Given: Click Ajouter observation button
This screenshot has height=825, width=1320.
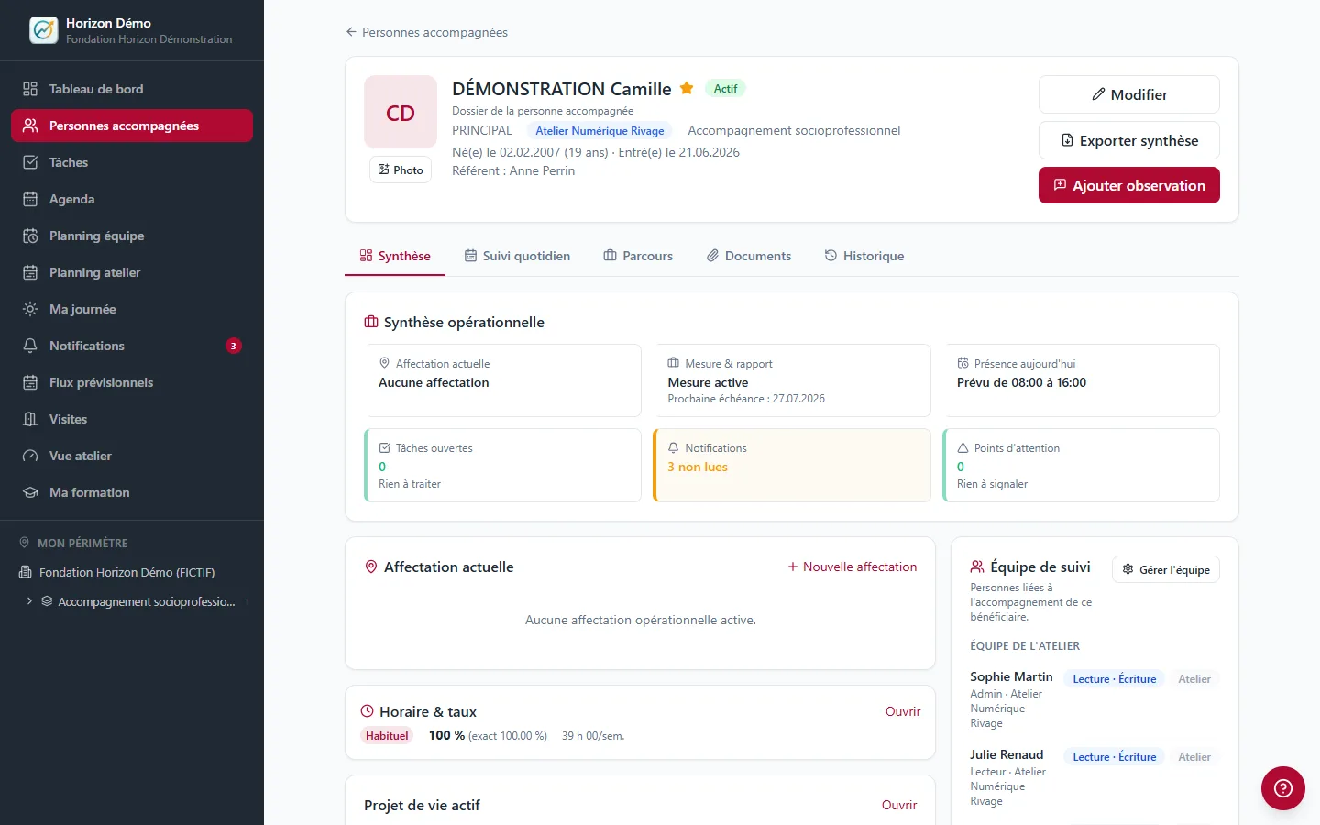Looking at the screenshot, I should (x=1129, y=185).
